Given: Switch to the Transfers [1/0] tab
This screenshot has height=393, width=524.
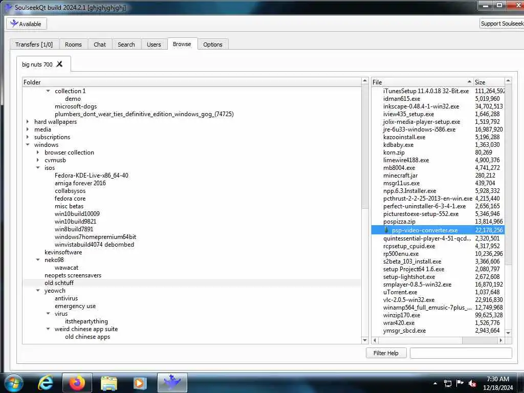Looking at the screenshot, I should coord(34,45).
